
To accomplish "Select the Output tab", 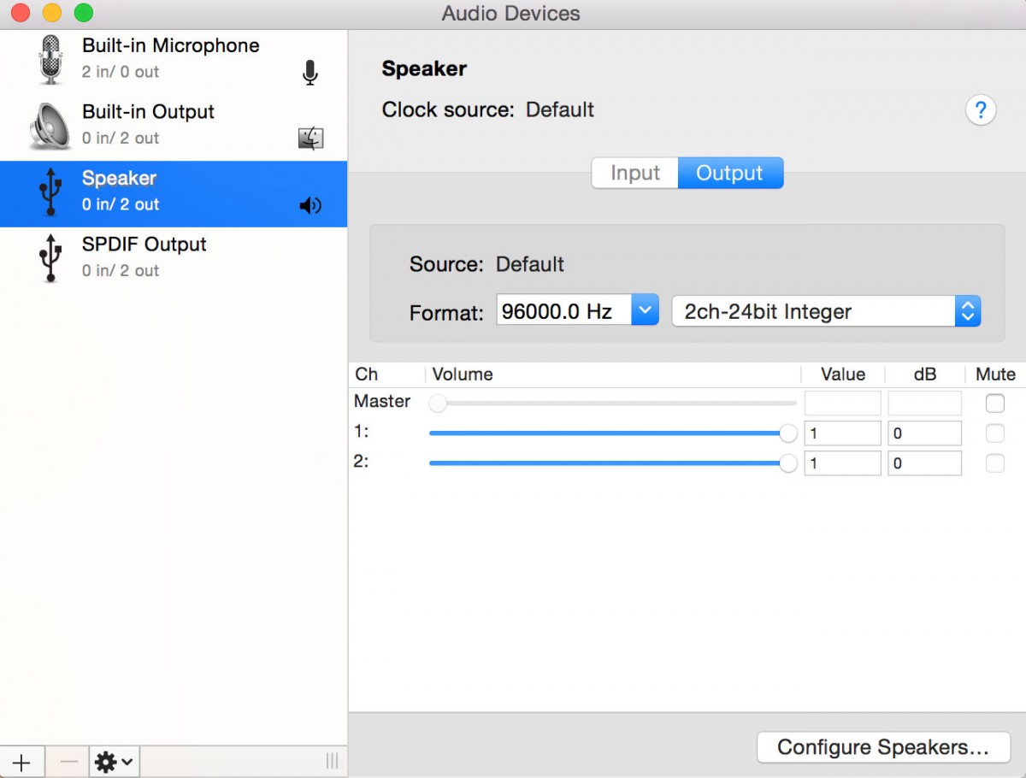I will click(729, 174).
